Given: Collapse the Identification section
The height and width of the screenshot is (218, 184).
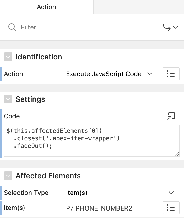Looking at the screenshot, I should [x=8, y=57].
